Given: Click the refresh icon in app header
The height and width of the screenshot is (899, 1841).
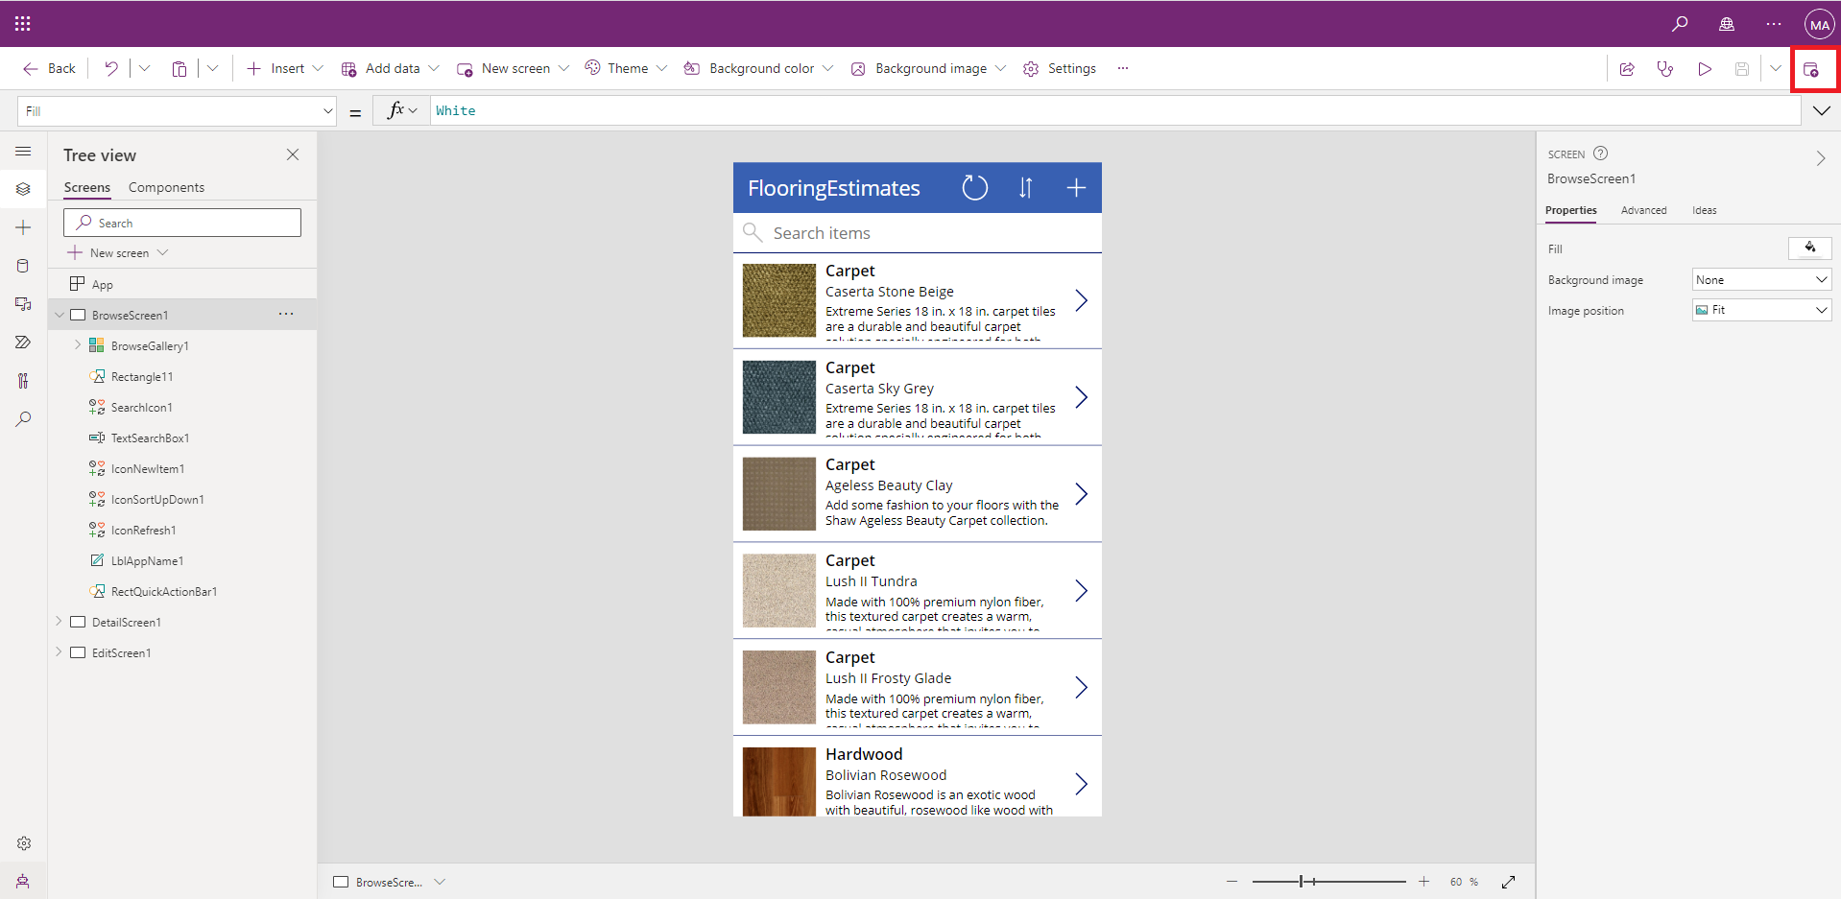Looking at the screenshot, I should [x=974, y=188].
